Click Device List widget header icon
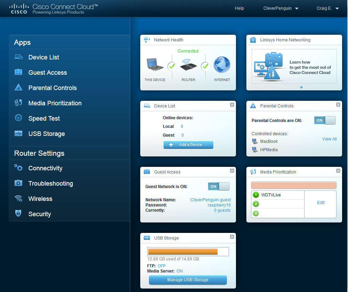The height and width of the screenshot is (292, 348). 147,106
